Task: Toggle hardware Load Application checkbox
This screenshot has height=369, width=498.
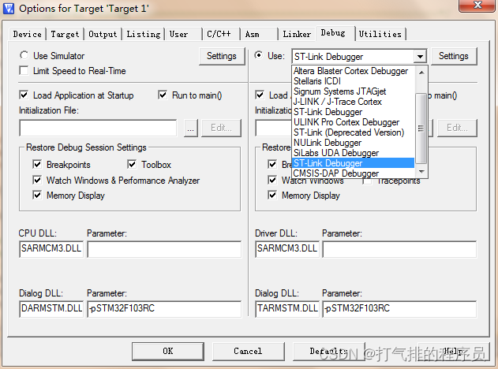Action: (x=260, y=95)
